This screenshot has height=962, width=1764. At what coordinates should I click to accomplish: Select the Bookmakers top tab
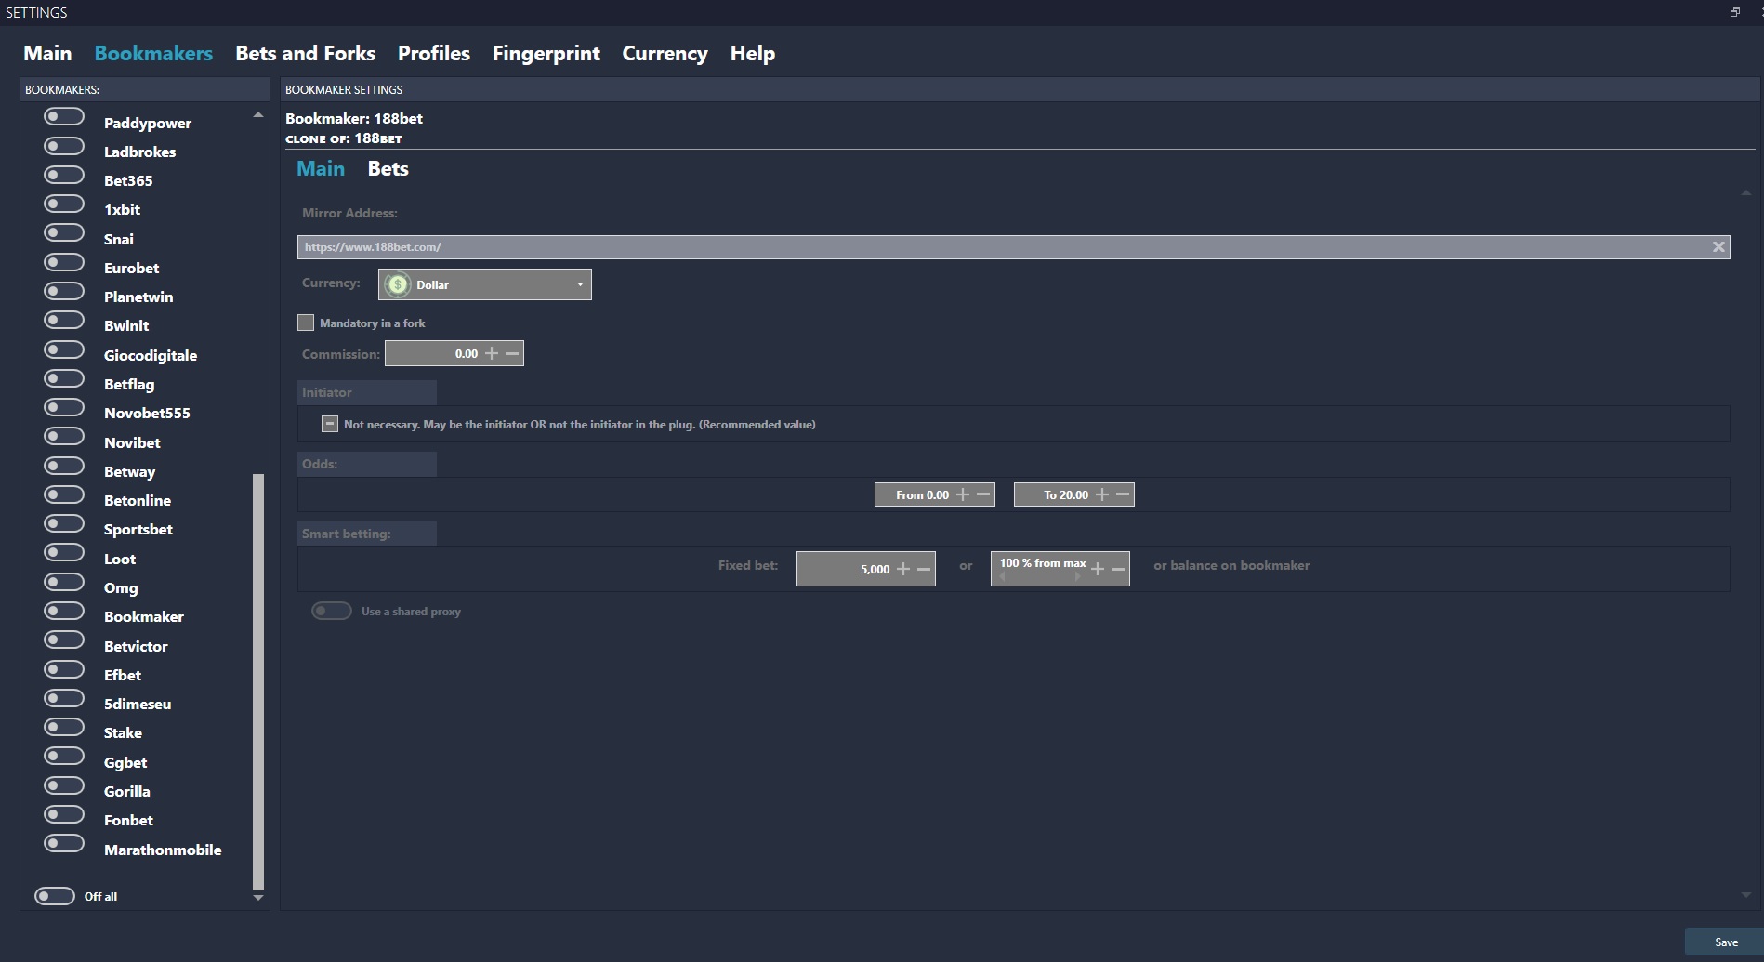click(x=153, y=53)
